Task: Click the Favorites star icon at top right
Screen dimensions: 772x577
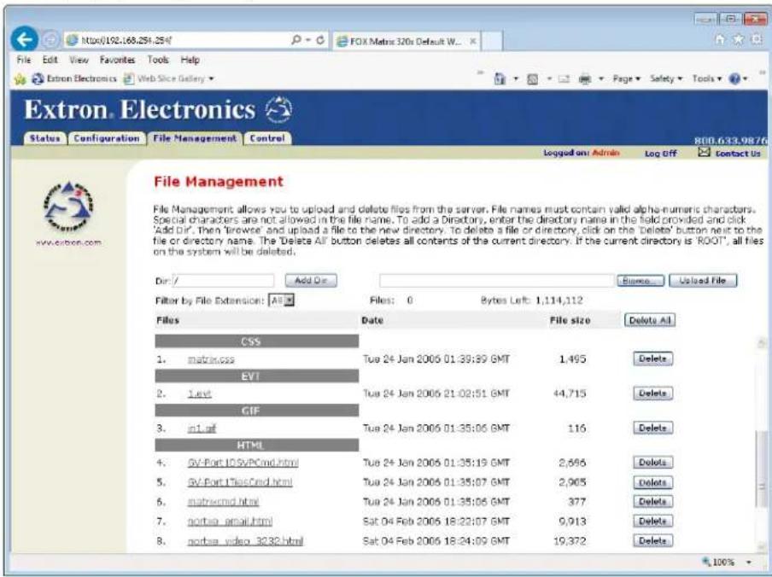Action: tap(739, 40)
